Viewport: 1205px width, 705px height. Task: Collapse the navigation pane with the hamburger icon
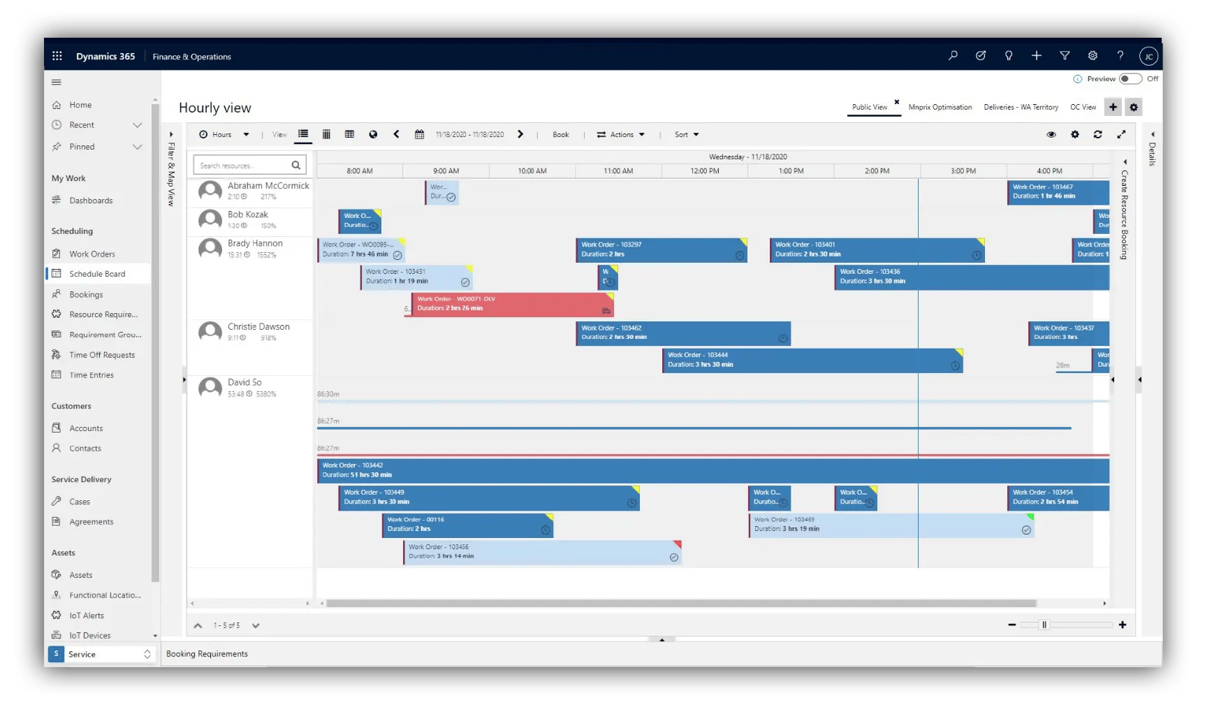pyautogui.click(x=57, y=82)
